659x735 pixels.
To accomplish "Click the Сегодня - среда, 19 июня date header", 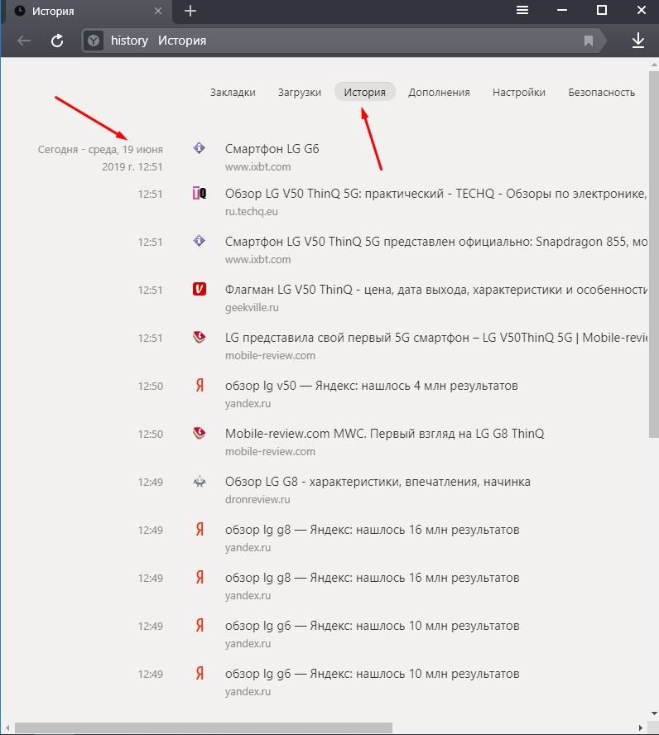I will tap(100, 158).
